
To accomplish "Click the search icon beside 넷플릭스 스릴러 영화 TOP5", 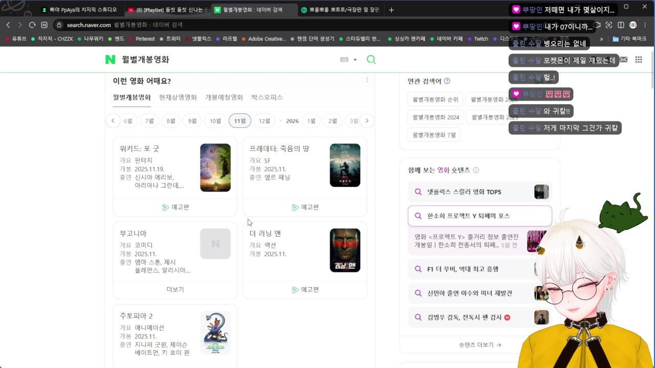I will pos(418,192).
